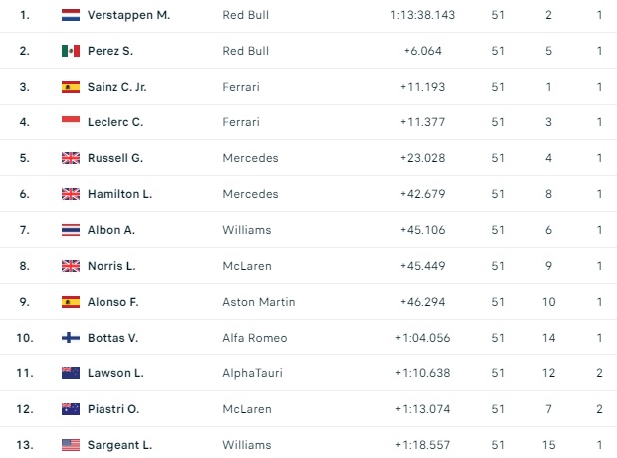Click Red Bull team in first row
Screen dimensions: 617x458
246,15
